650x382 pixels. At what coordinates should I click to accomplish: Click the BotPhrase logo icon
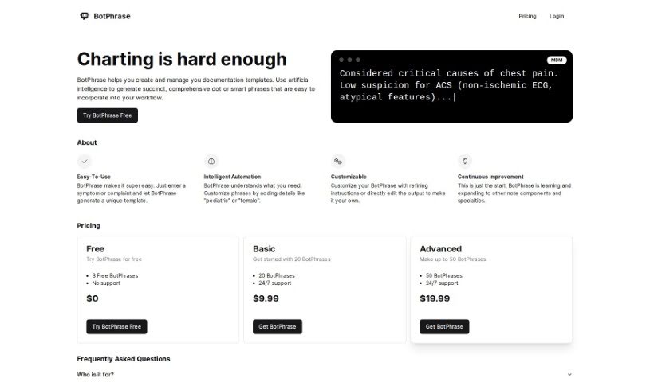click(85, 16)
